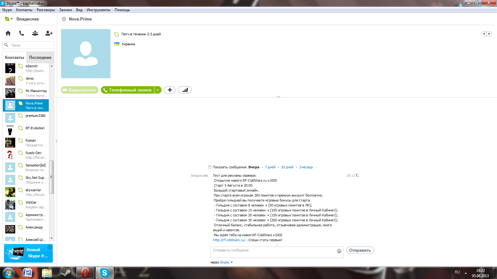Open the phone dial pad icon
The image size is (497, 279).
(21, 33)
